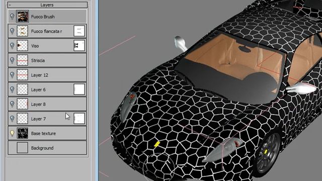
Task: Toggle visibility bulb of Layer 8
Action: tap(12, 104)
